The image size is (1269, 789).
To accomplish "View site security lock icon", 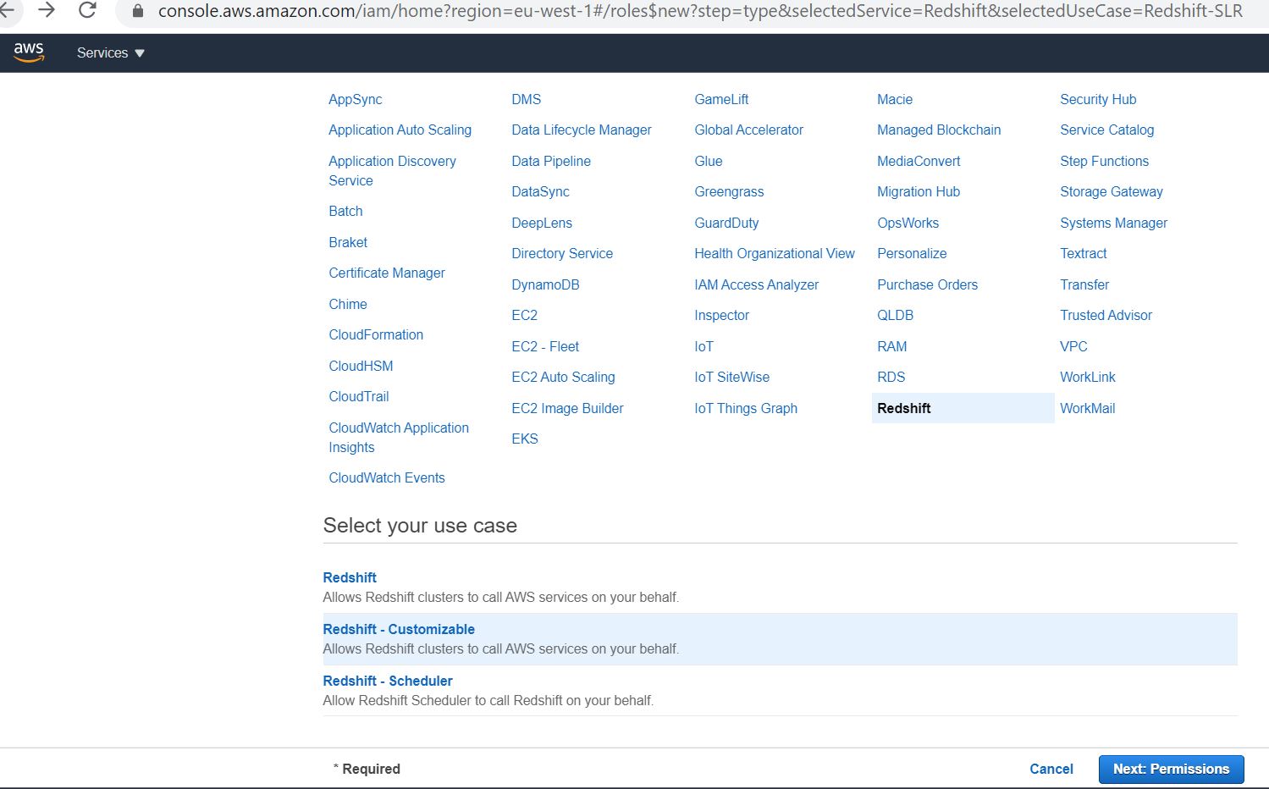I will pos(138,11).
